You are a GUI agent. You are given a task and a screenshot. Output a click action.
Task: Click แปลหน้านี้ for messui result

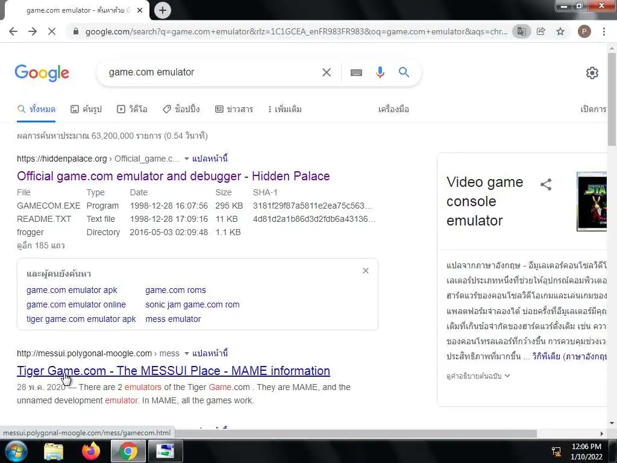click(210, 353)
